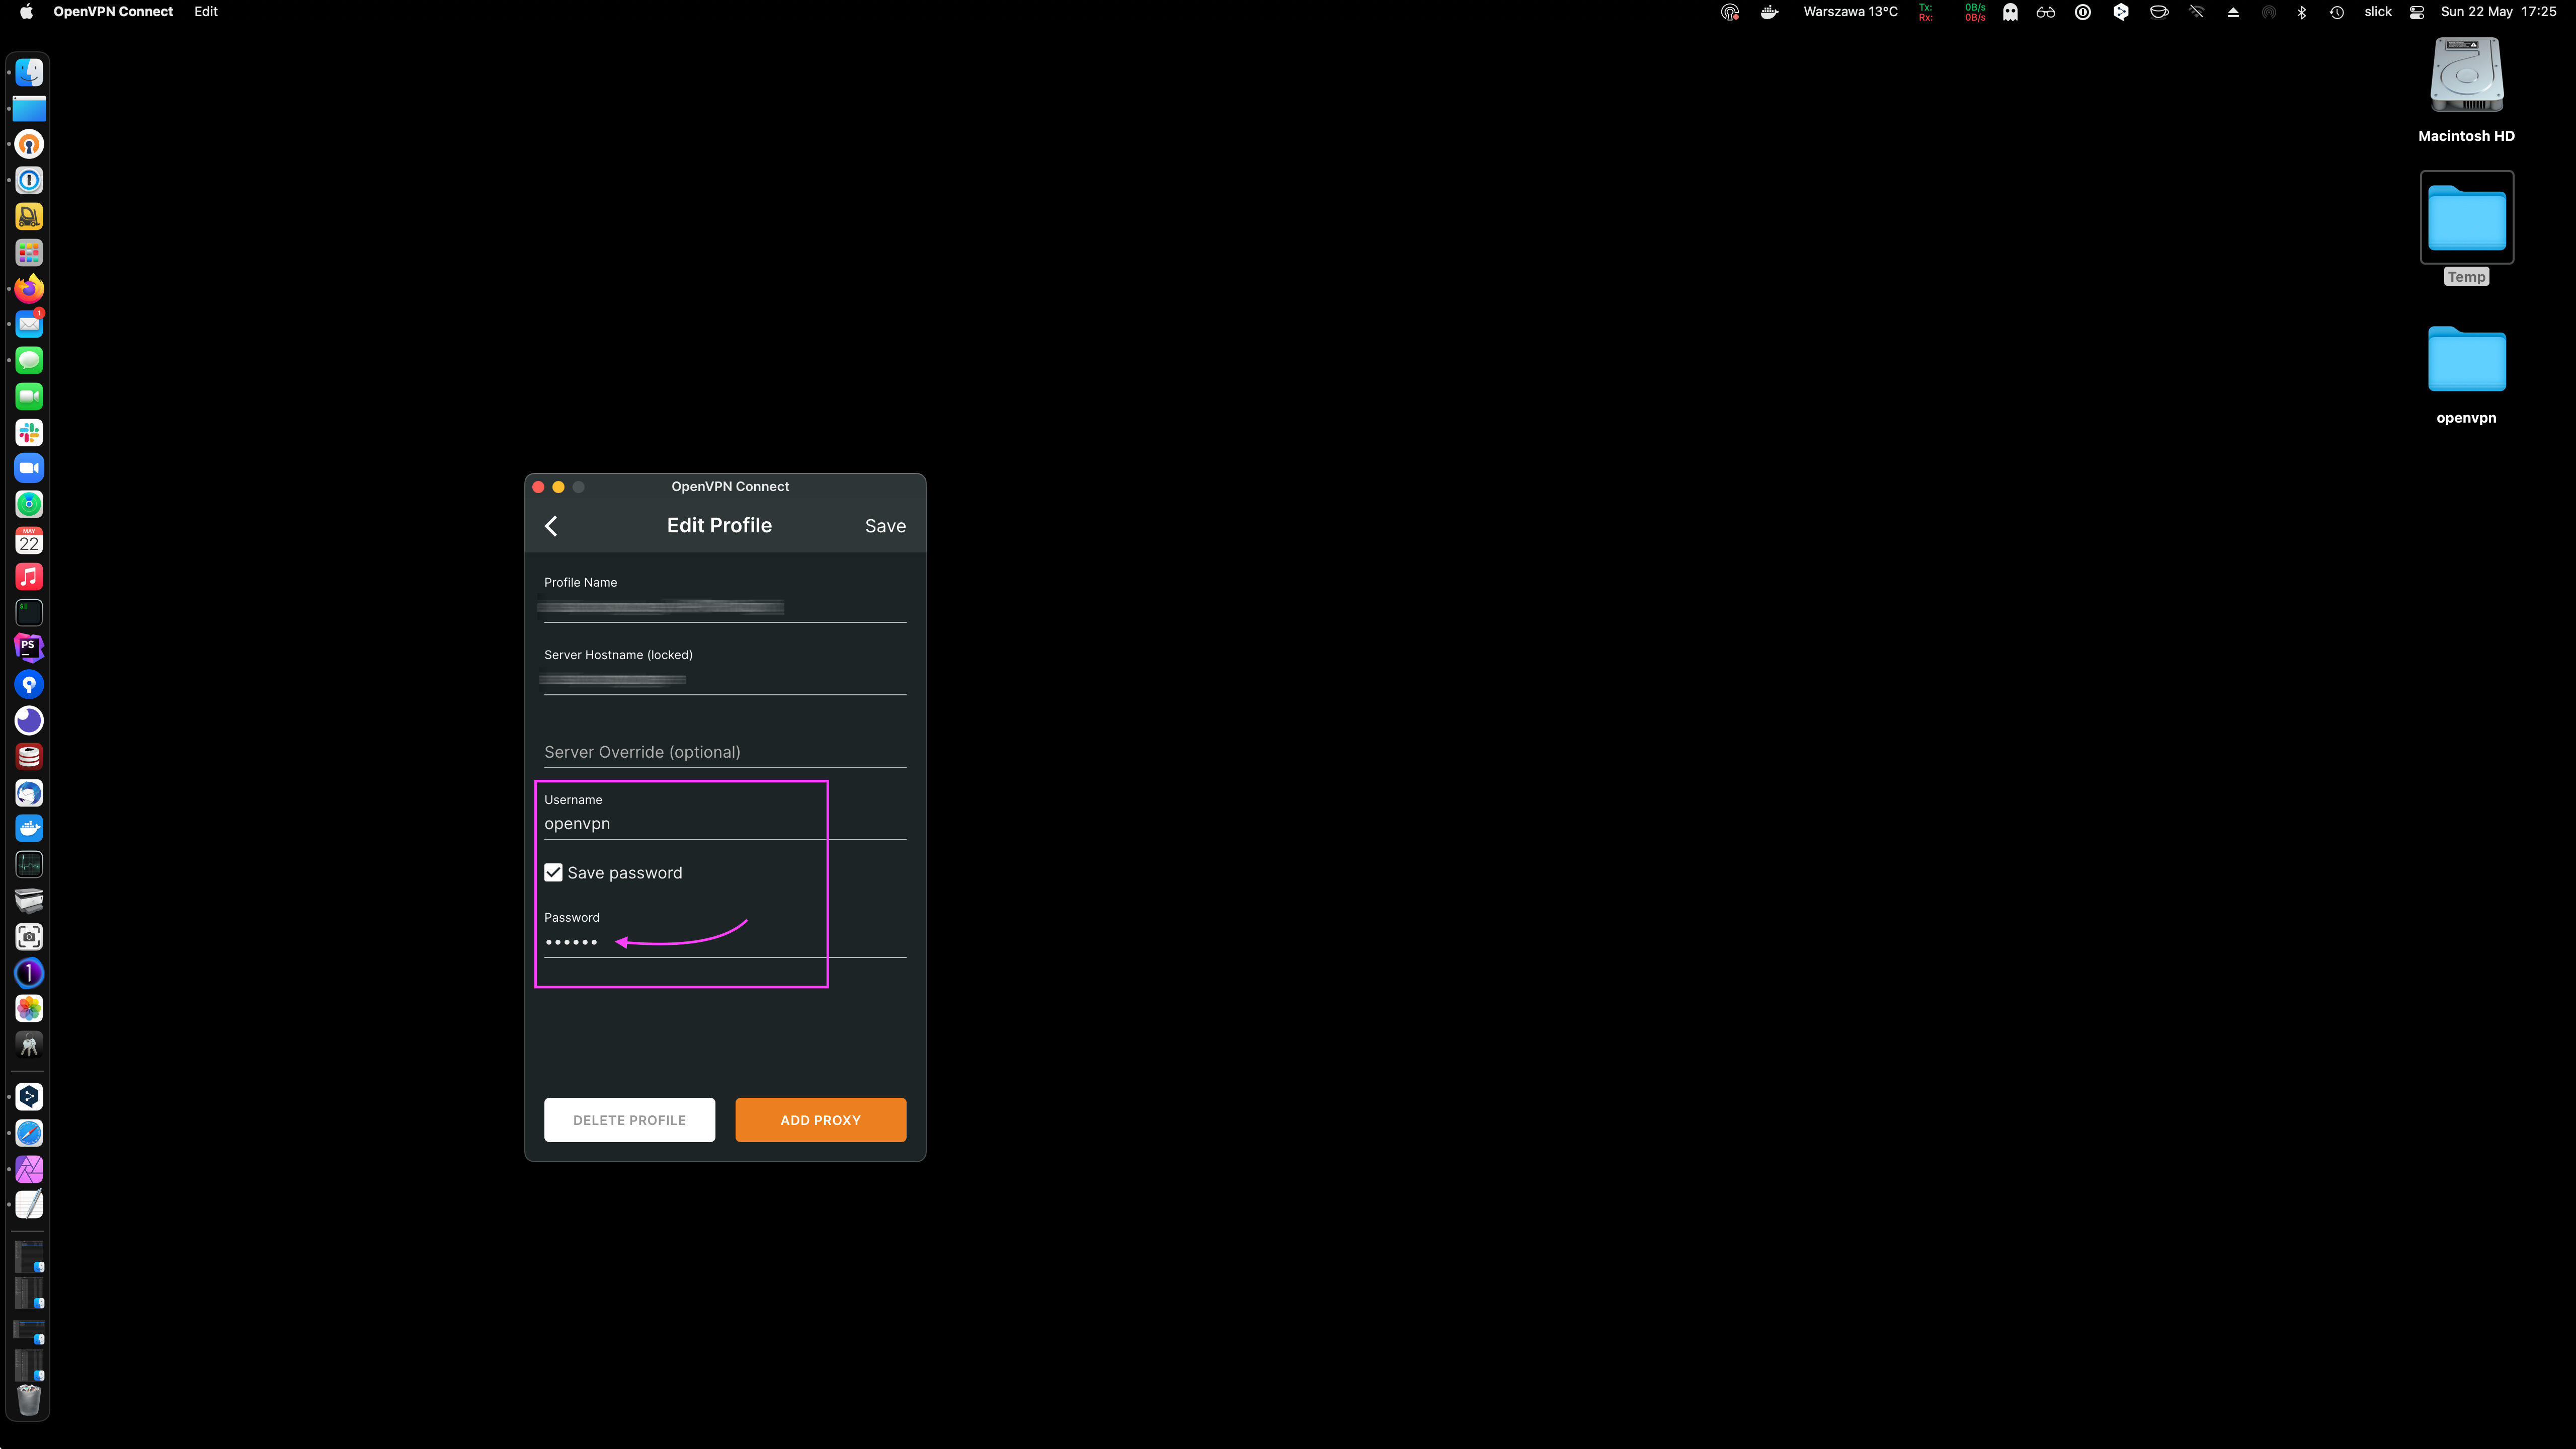Viewport: 2576px width, 1449px height.
Task: Open Mail with one unread badge
Action: click(29, 324)
